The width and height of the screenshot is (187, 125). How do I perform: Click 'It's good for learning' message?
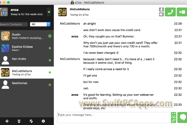(x=118, y=96)
